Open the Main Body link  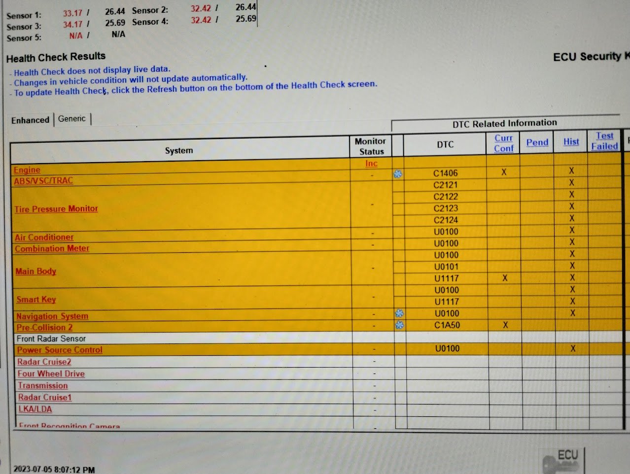(x=35, y=271)
